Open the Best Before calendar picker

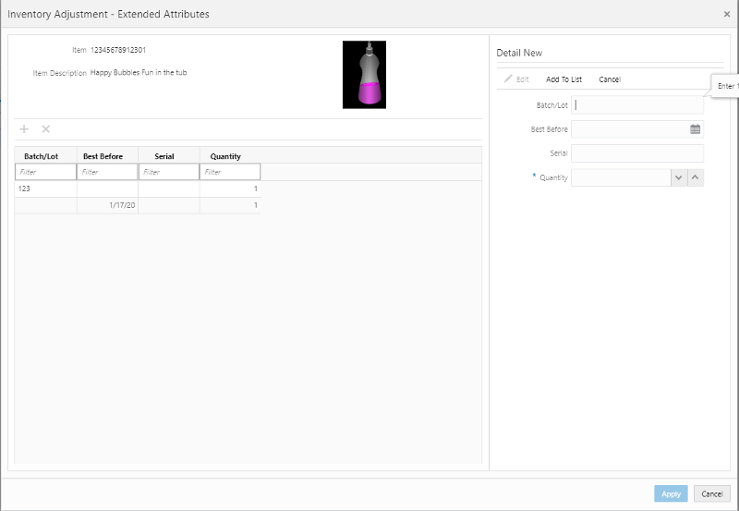click(x=696, y=129)
